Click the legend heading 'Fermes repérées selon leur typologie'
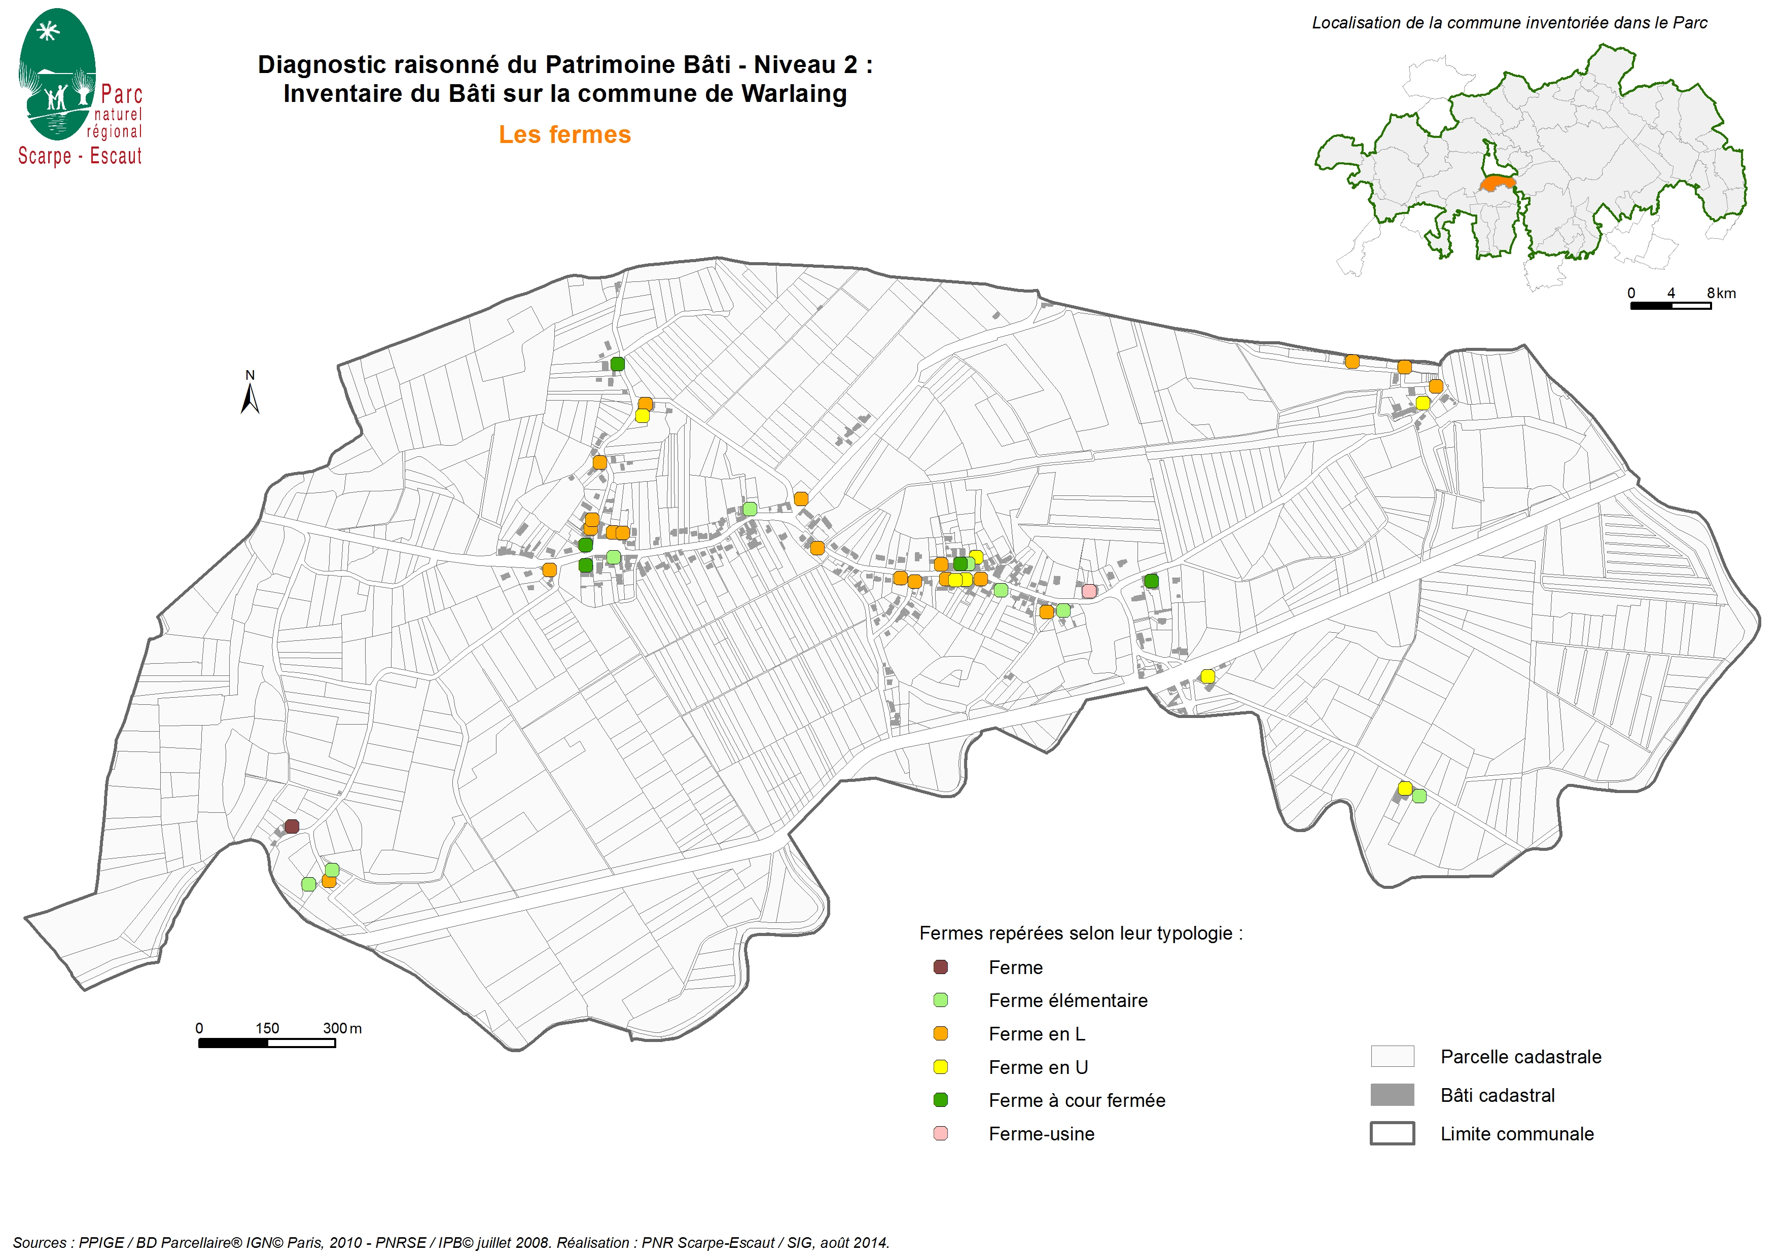Image resolution: width=1778 pixels, height=1258 pixels. point(1081,932)
